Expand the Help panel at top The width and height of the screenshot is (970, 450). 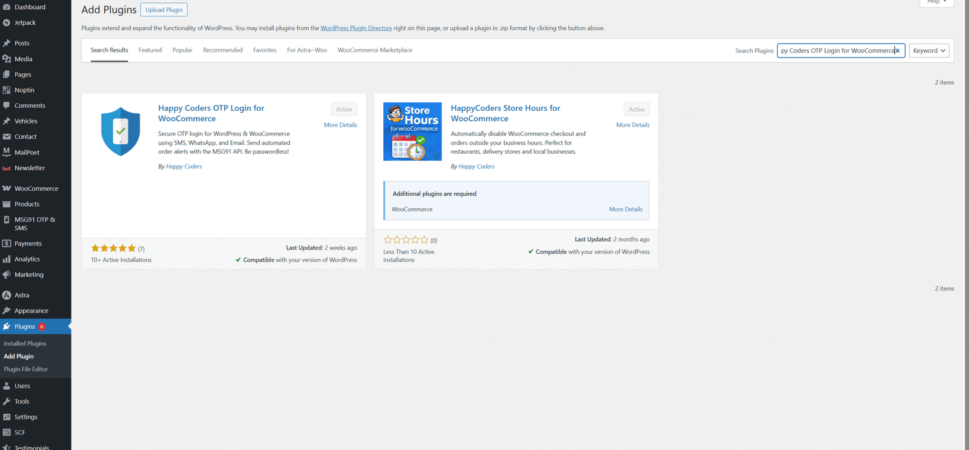[x=936, y=2]
